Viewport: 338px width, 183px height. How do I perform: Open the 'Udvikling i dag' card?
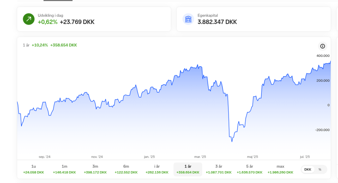[x=94, y=19]
